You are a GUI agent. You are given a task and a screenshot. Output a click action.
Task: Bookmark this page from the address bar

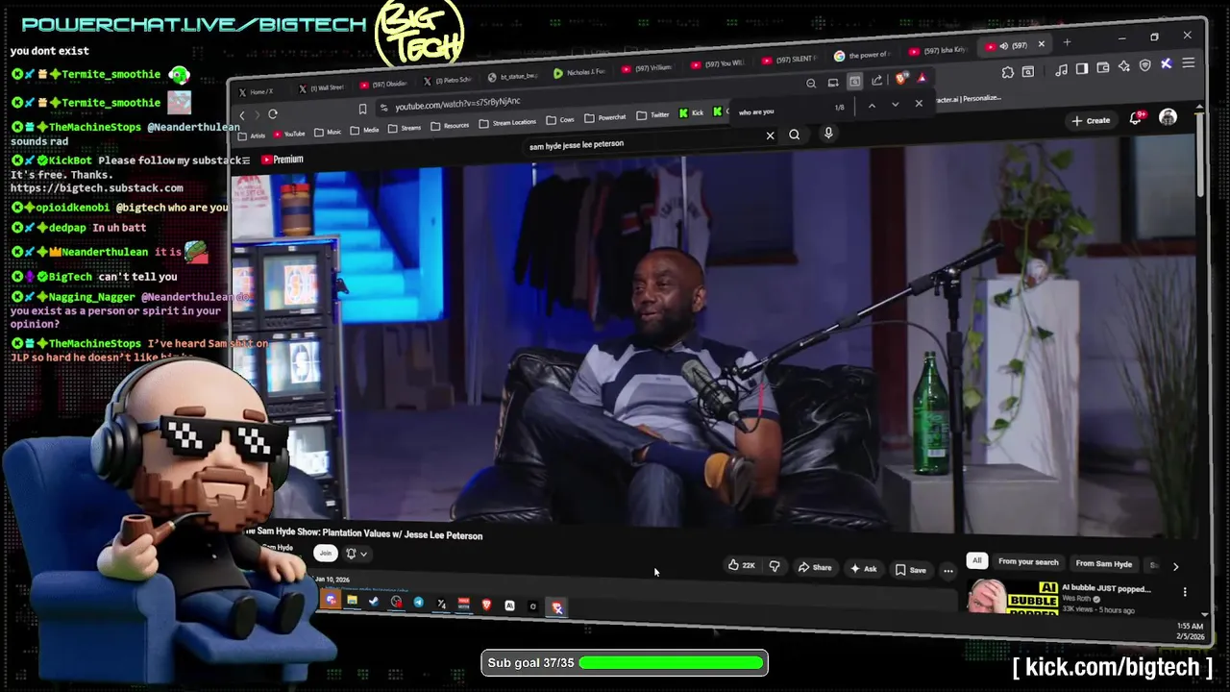(x=362, y=110)
